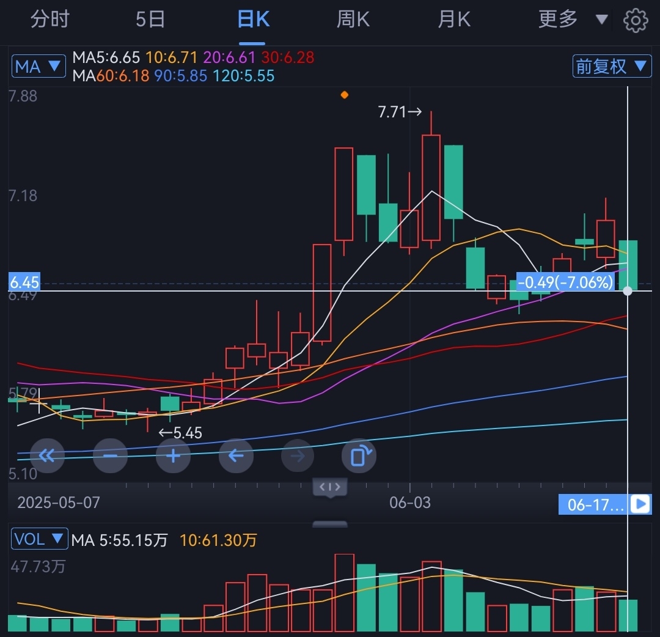The width and height of the screenshot is (660, 637).
Task: Move crosshair left with left arrow
Action: click(236, 455)
